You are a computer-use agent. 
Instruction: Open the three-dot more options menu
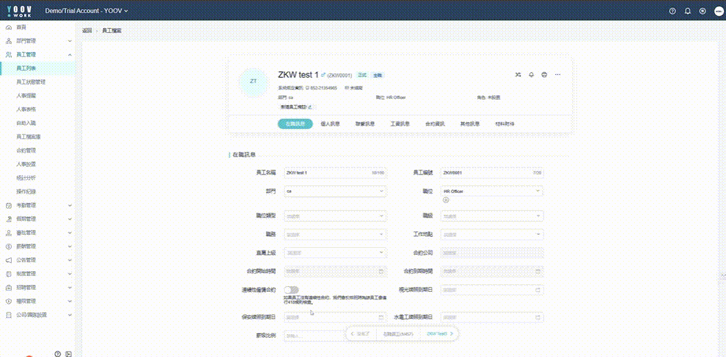558,74
